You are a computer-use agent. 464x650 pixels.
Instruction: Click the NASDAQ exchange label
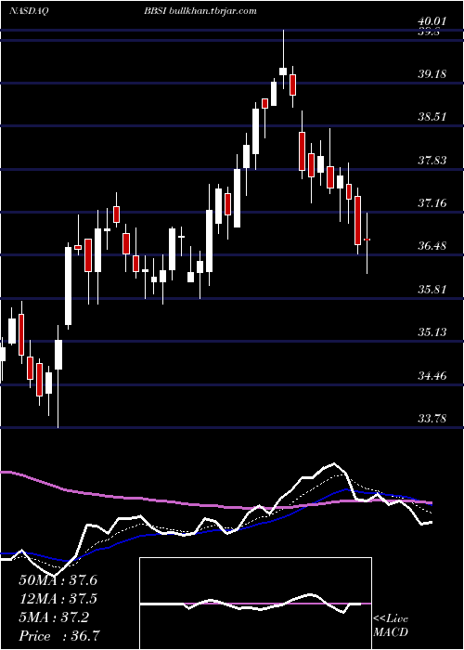tap(29, 11)
